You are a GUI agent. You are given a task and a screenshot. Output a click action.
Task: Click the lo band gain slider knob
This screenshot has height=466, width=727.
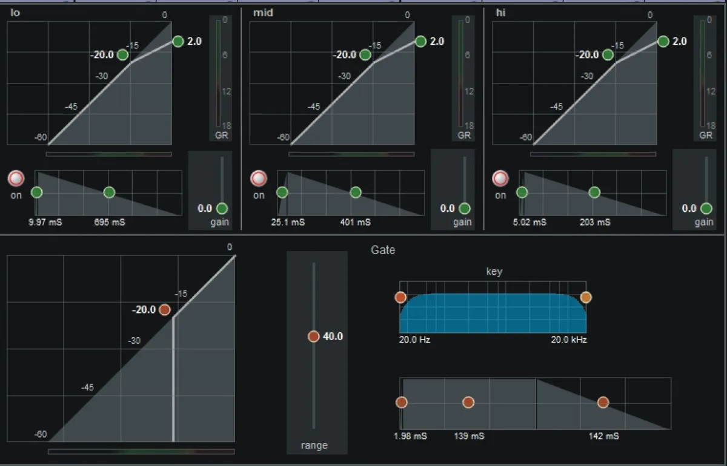222,209
